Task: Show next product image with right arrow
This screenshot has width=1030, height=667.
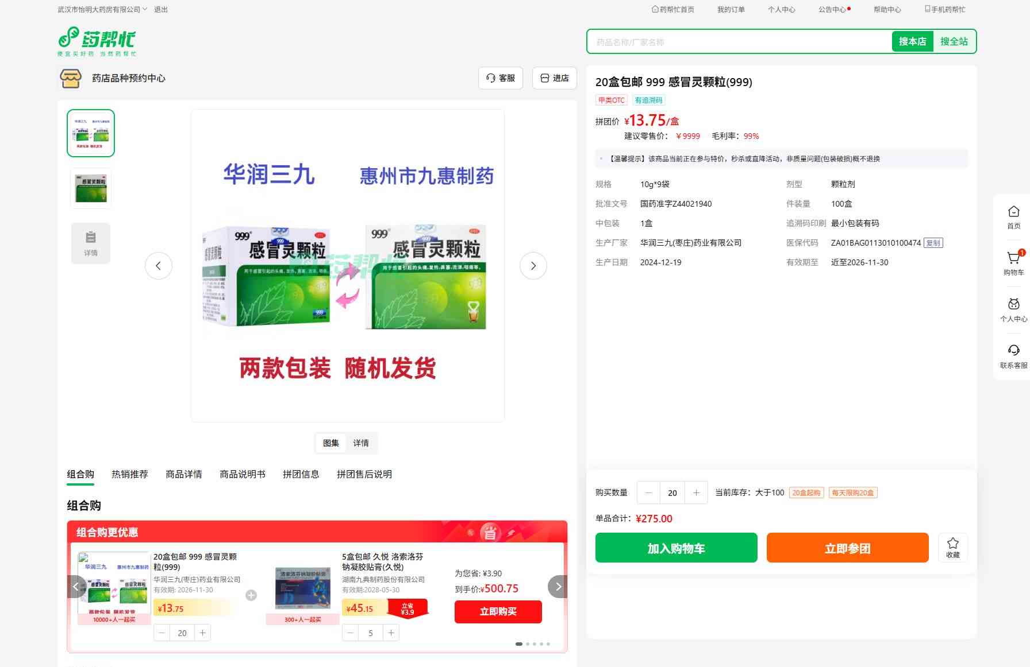Action: (x=533, y=266)
